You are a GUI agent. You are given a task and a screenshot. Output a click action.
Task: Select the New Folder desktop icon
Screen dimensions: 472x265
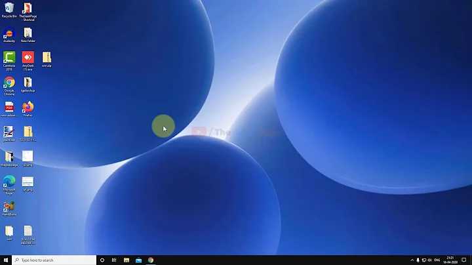(28, 35)
